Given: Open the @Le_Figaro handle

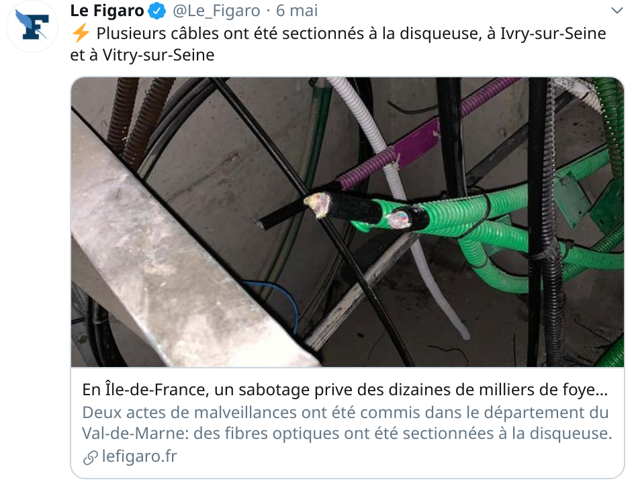Looking at the screenshot, I should coord(216,11).
